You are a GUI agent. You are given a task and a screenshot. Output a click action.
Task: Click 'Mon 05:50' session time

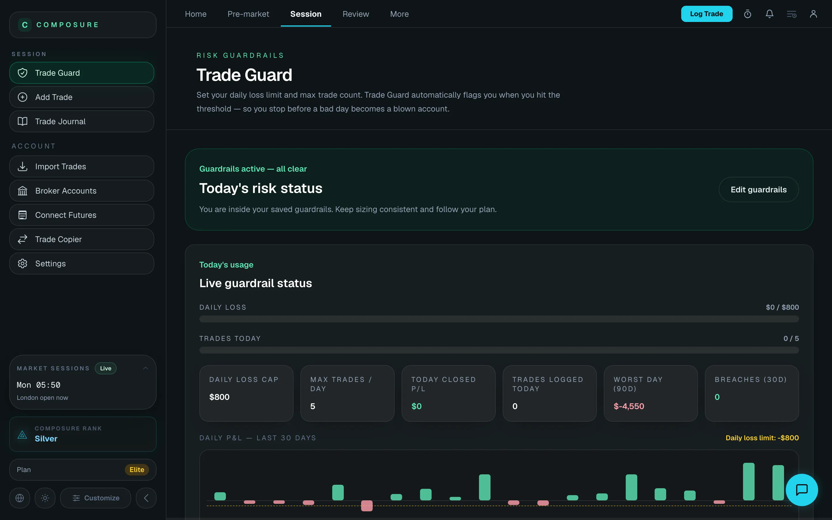click(x=38, y=385)
